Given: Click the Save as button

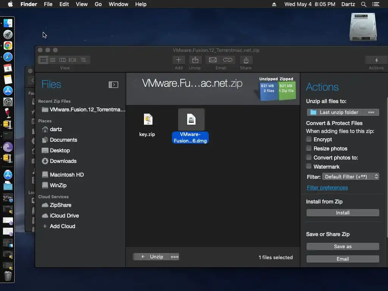Looking at the screenshot, I should click(343, 246).
